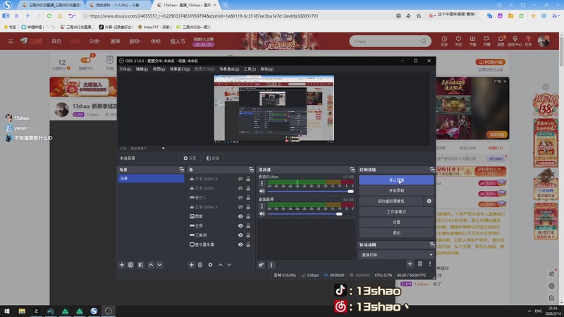Add a new source with plus icon
The image size is (564, 317).
[191, 265]
